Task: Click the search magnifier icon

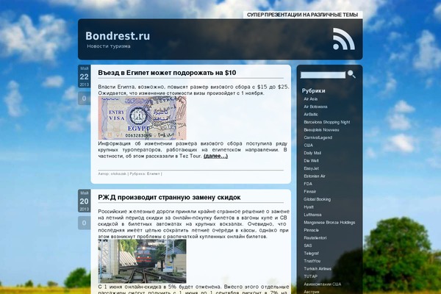Action: [351, 74]
